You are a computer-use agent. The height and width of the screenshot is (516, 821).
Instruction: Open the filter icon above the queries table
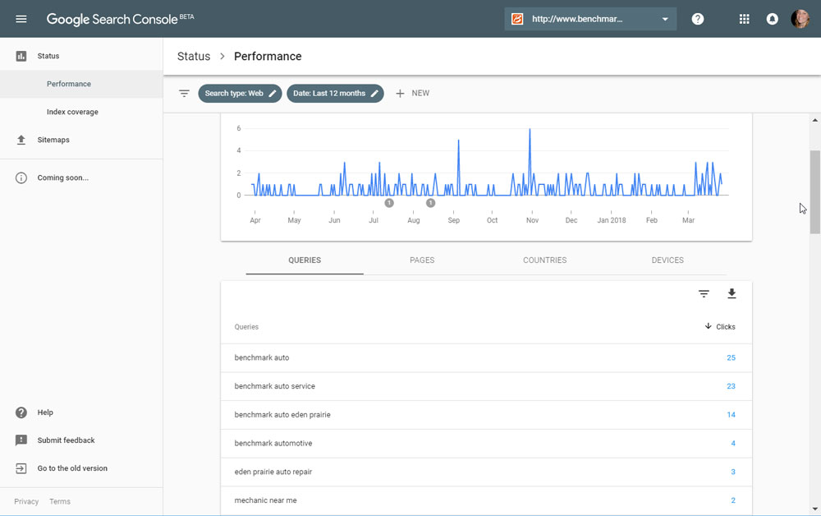point(704,293)
